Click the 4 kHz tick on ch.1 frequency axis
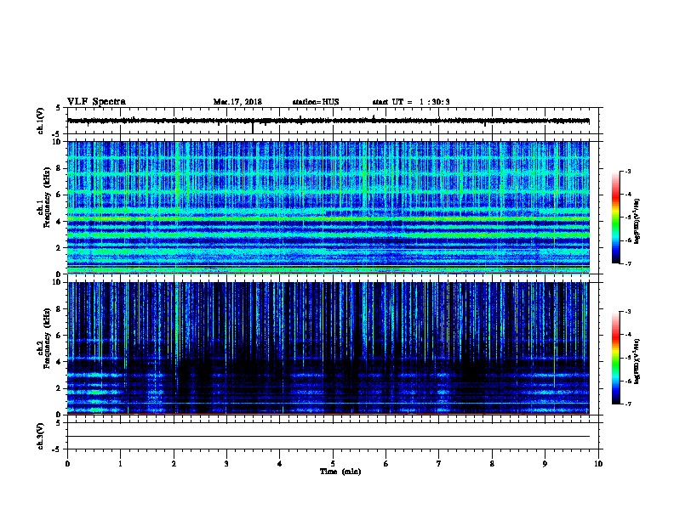 click(59, 221)
